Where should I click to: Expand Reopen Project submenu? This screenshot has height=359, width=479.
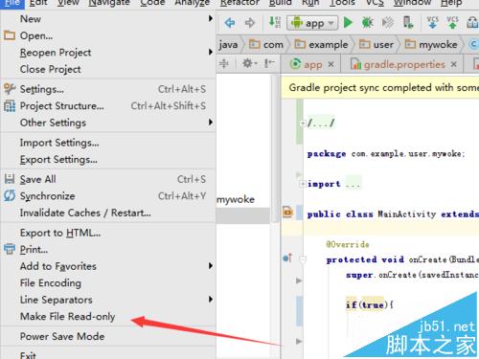point(107,53)
